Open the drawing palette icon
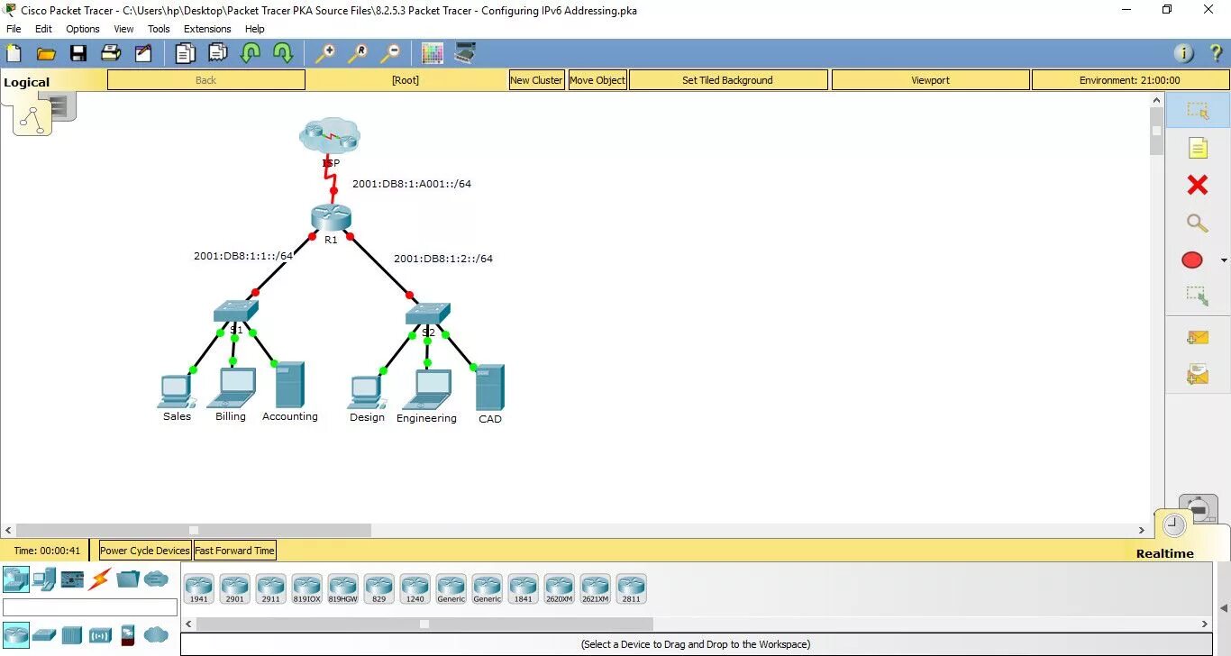1231x656 pixels. point(433,53)
